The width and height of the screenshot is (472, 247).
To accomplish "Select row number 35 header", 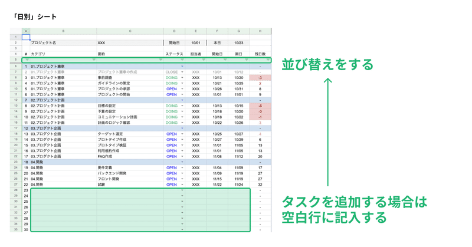I will [16, 229].
